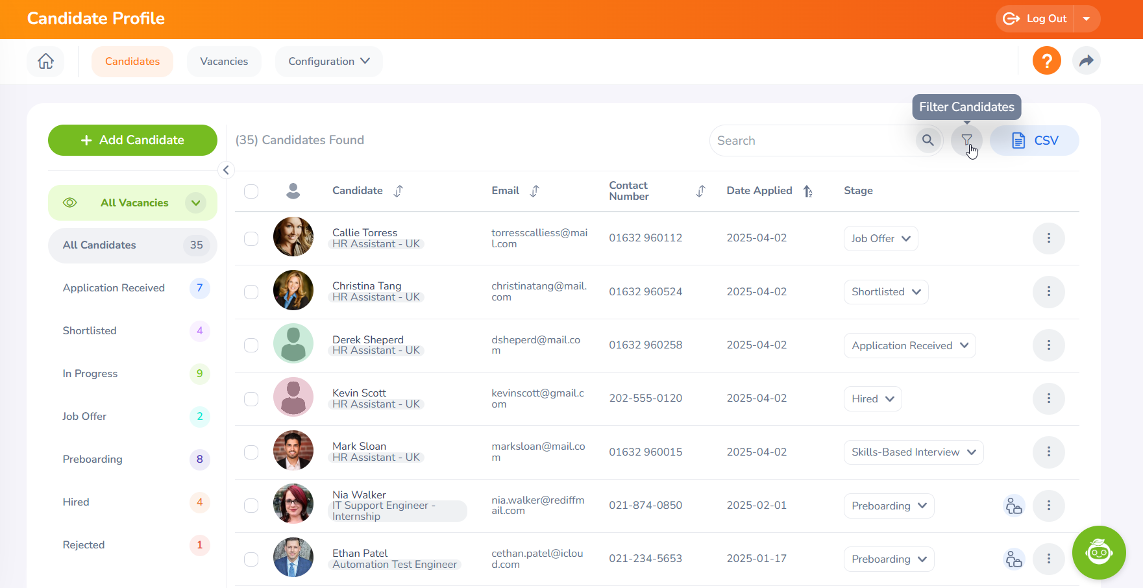This screenshot has width=1143, height=588.
Task: Select all candidates header checkbox
Action: pyautogui.click(x=251, y=191)
